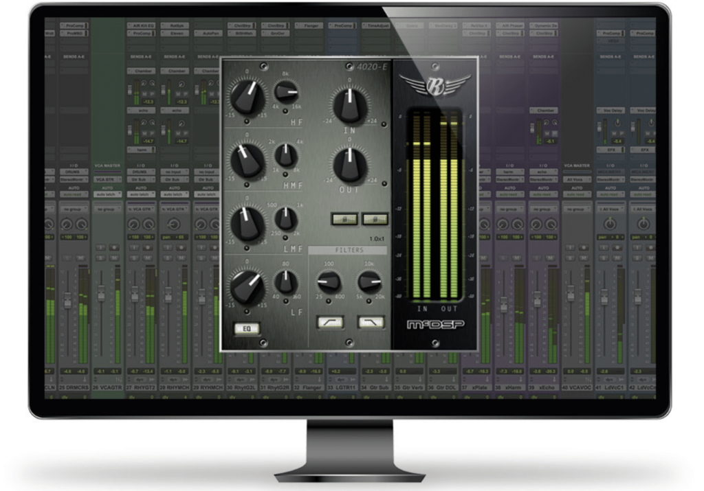Engage the low-pass filter slope button
The height and width of the screenshot is (491, 704).
[x=370, y=322]
